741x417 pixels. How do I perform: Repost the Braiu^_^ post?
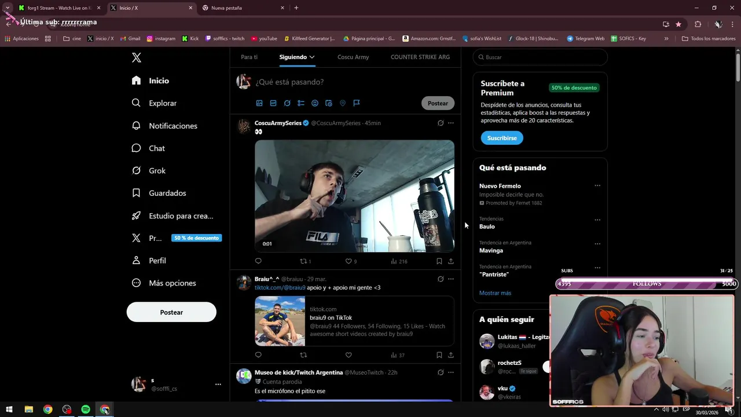coord(303,355)
